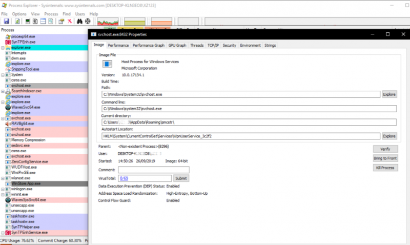This screenshot has width=410, height=245.
Task: Open the System Information toolbar icon
Action: 28,21
